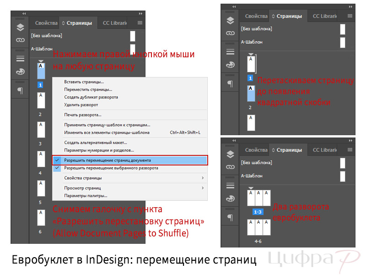Open panel flyout menu in bottom-right Pages panel
This screenshot has width=366, height=275.
pos(350,150)
